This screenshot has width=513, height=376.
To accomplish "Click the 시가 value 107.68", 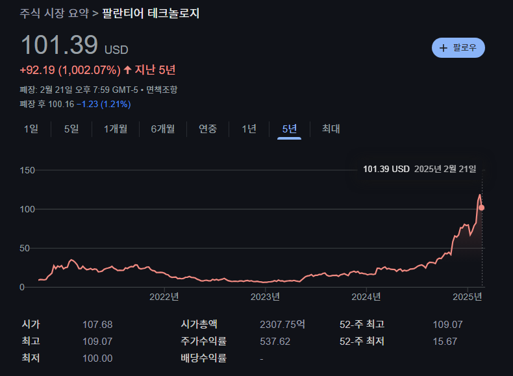I will pos(97,324).
